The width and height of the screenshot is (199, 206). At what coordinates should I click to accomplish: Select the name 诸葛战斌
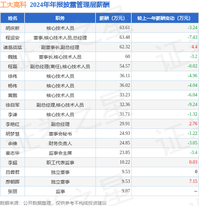pos(13,47)
